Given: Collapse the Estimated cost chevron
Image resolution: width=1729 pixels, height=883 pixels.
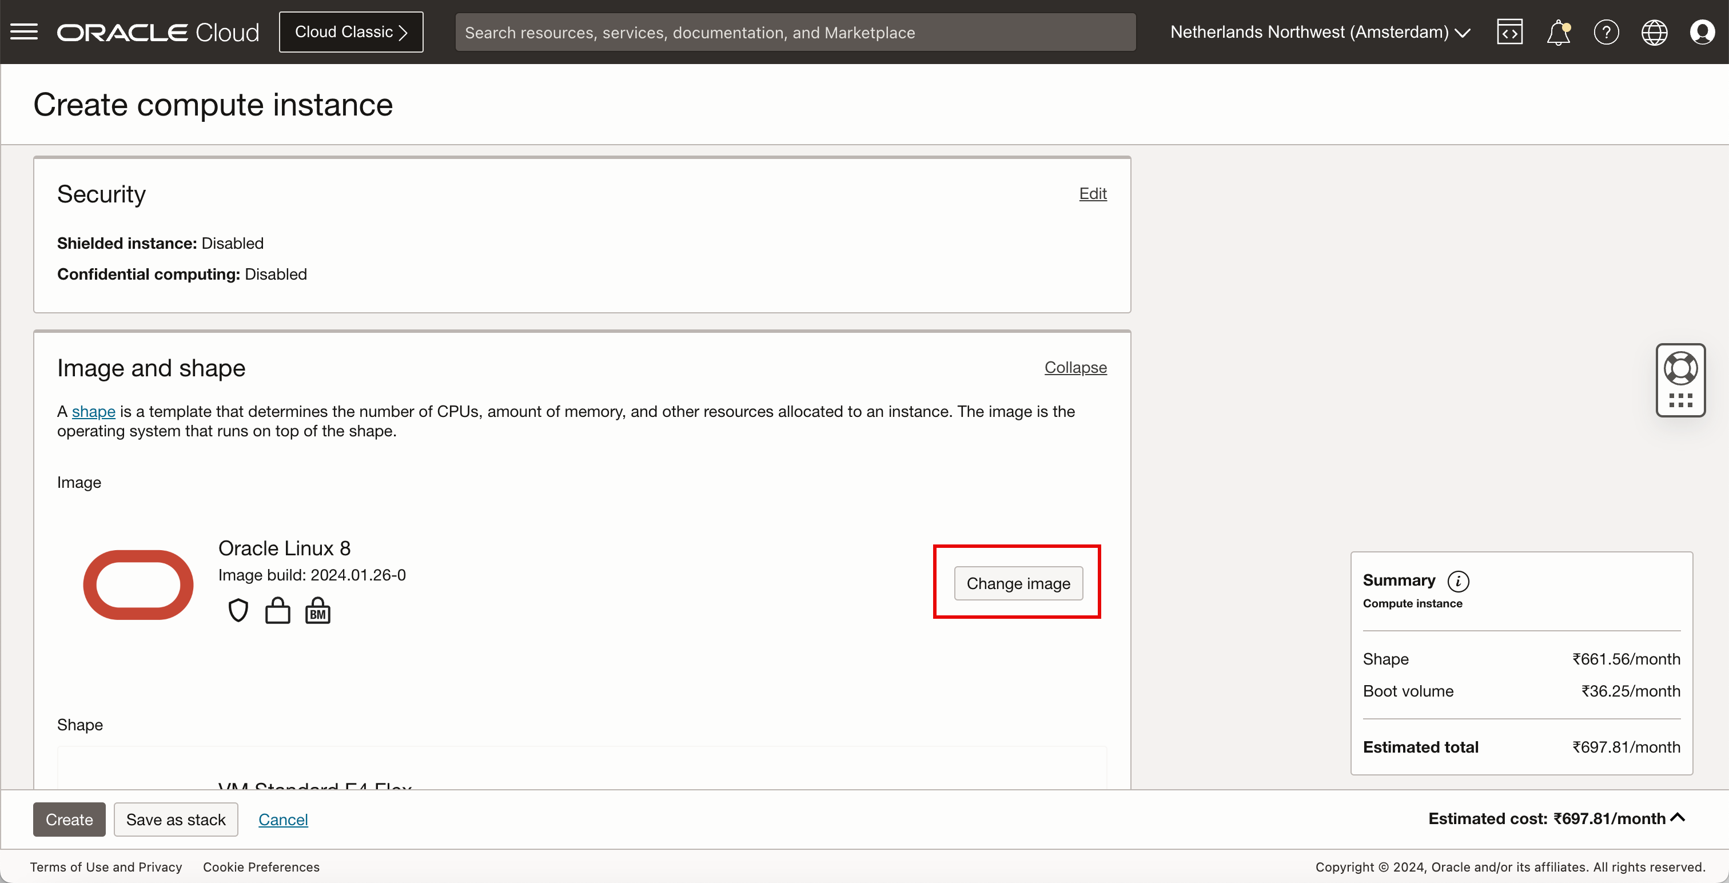Looking at the screenshot, I should (1678, 817).
